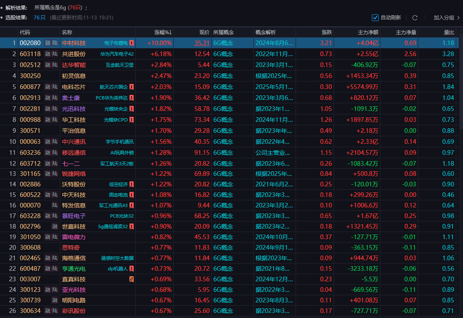Click tag 互金航天卫星 on 达华智能
The width and height of the screenshot is (463, 318).
(120, 65)
